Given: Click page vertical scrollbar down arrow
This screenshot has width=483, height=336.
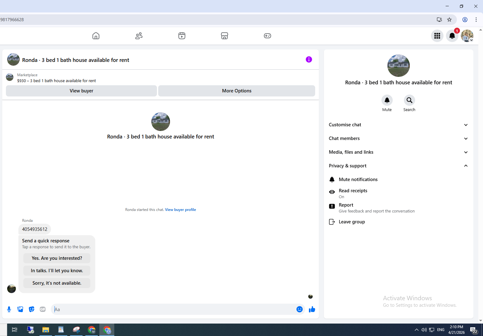Looking at the screenshot, I should pos(481,320).
